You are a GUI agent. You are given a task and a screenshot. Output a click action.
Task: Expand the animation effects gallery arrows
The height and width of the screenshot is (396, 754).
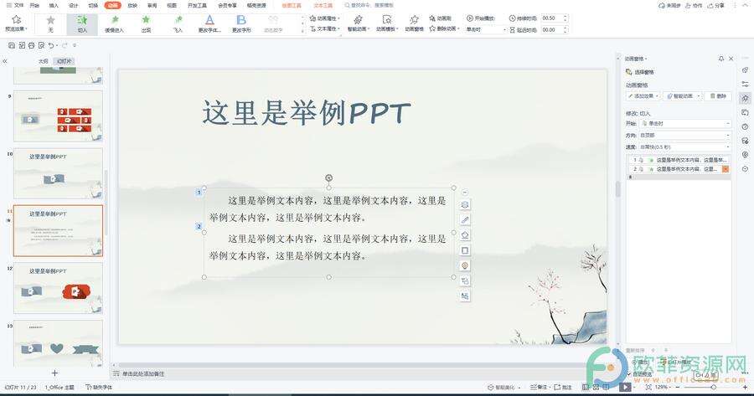point(302,24)
